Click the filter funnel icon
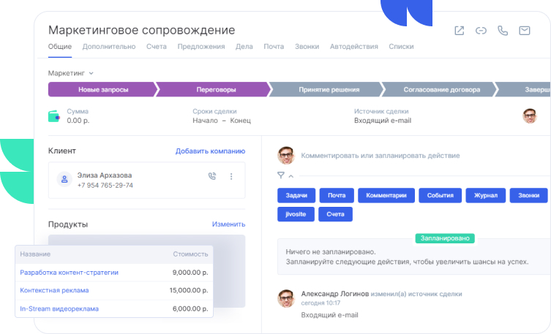551x334 pixels. point(281,175)
